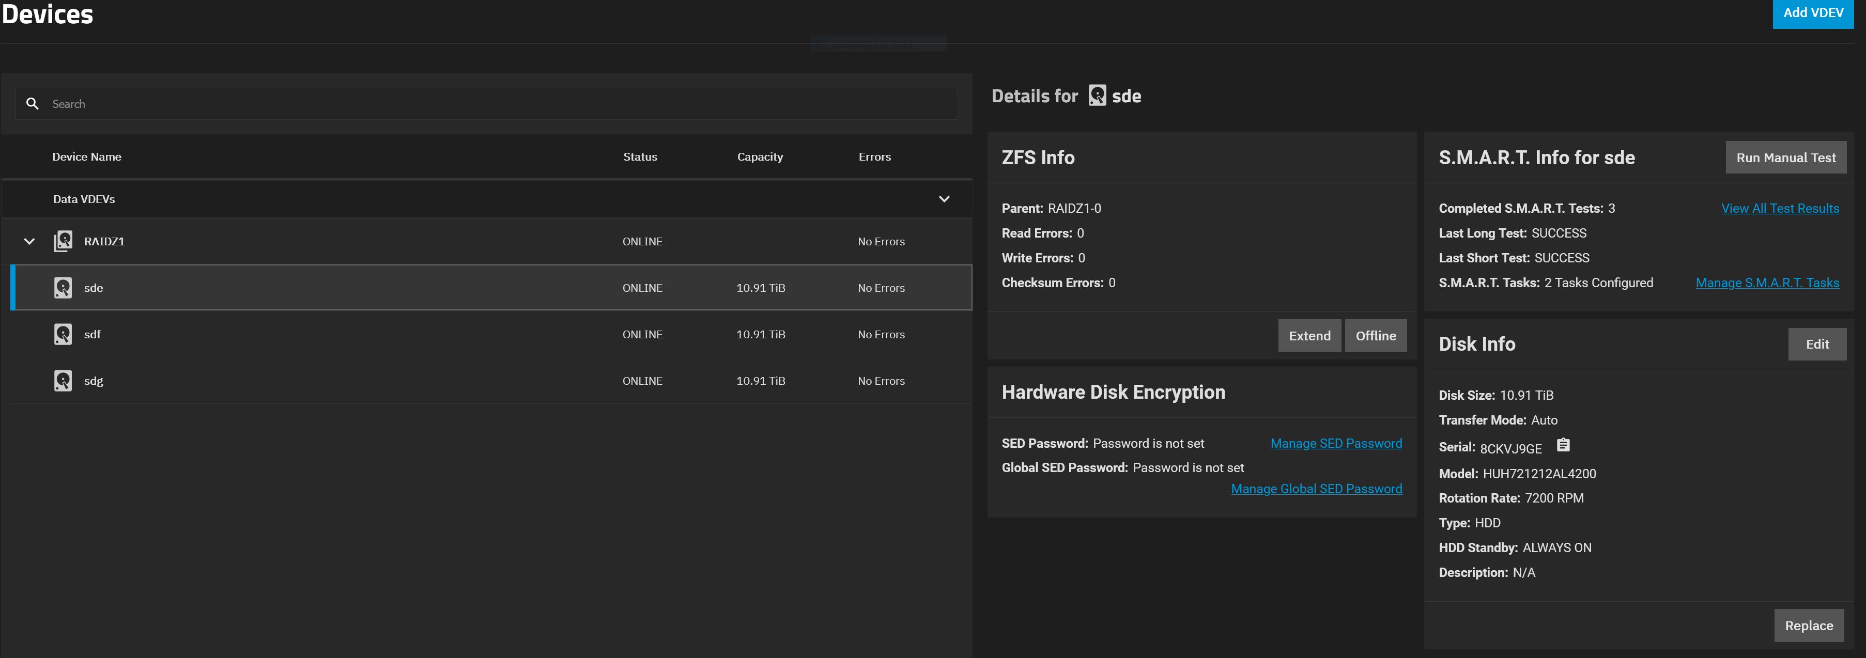Viewport: 1866px width, 658px height.
Task: Select the sdg device row
Action: tap(435, 380)
